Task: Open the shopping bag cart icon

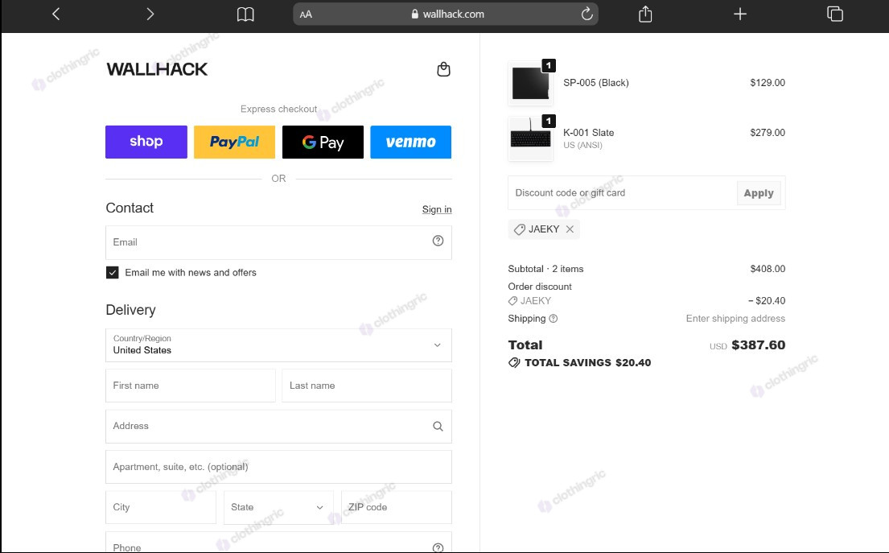Action: [x=443, y=69]
